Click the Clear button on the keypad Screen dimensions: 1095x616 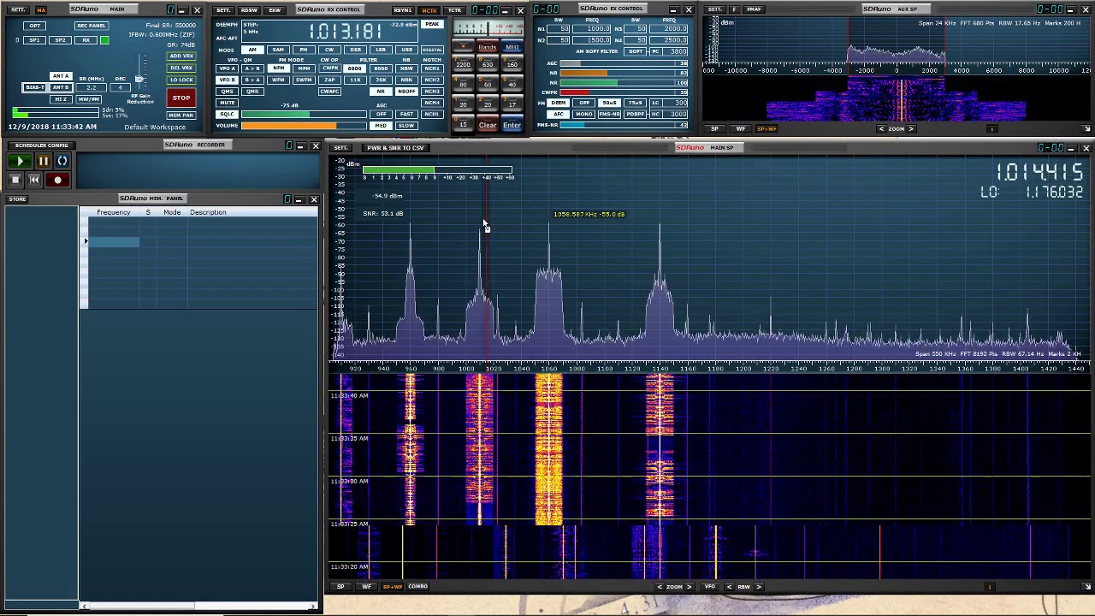point(487,126)
